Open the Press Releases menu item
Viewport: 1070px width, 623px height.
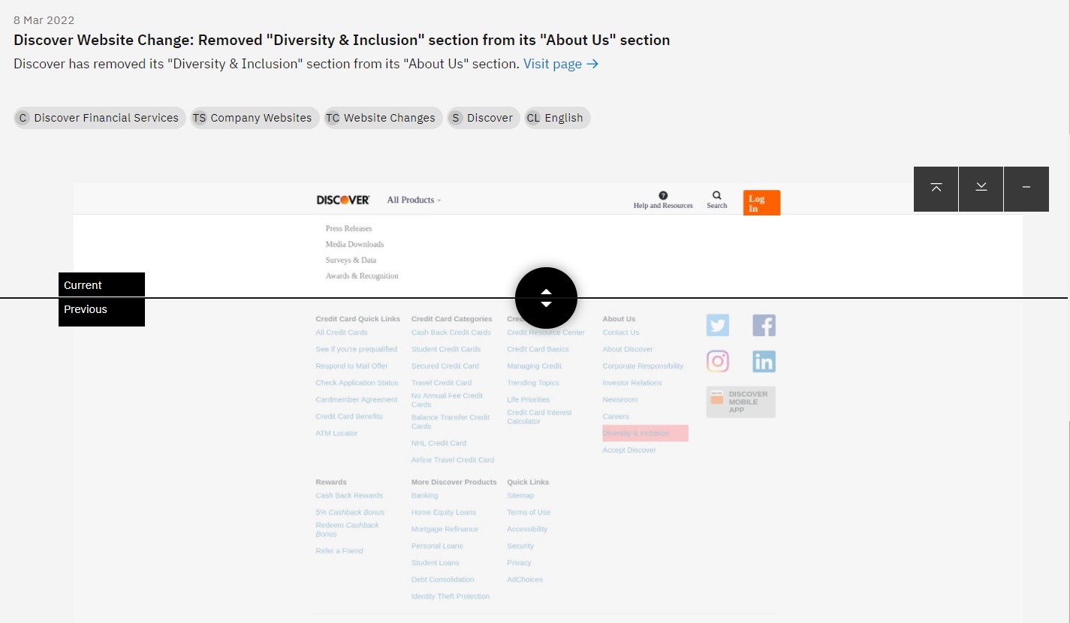(348, 228)
